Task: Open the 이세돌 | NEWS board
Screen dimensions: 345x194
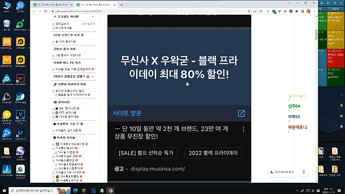Action: [x=65, y=148]
